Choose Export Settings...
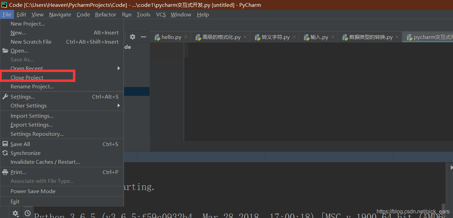Screen dimensions: 453x218 coord(62,125)
